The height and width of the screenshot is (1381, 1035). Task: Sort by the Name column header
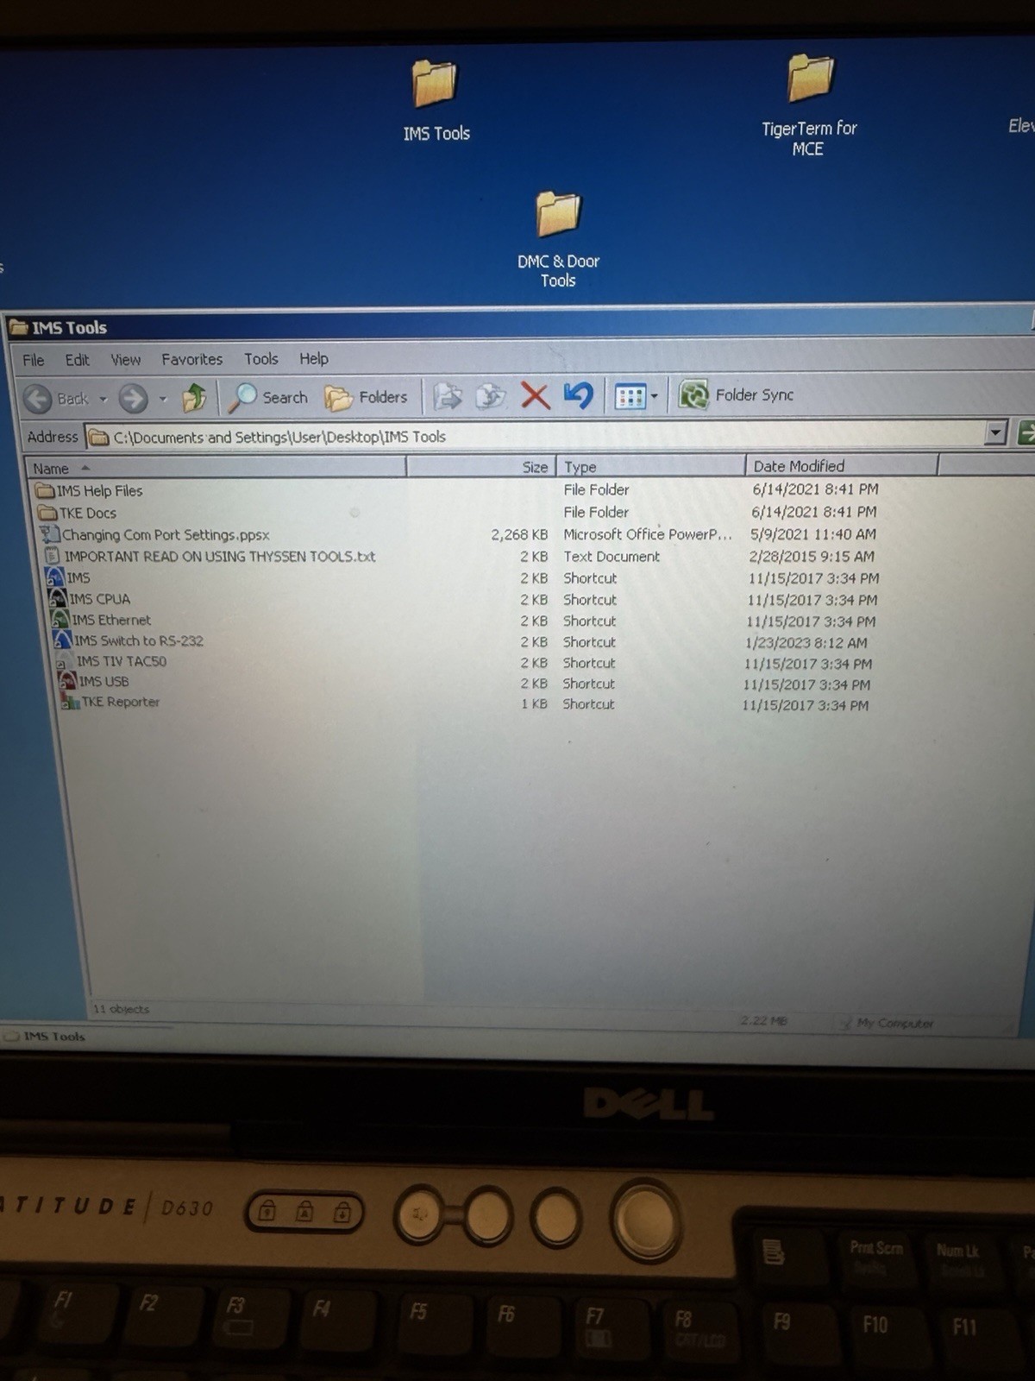(x=216, y=468)
